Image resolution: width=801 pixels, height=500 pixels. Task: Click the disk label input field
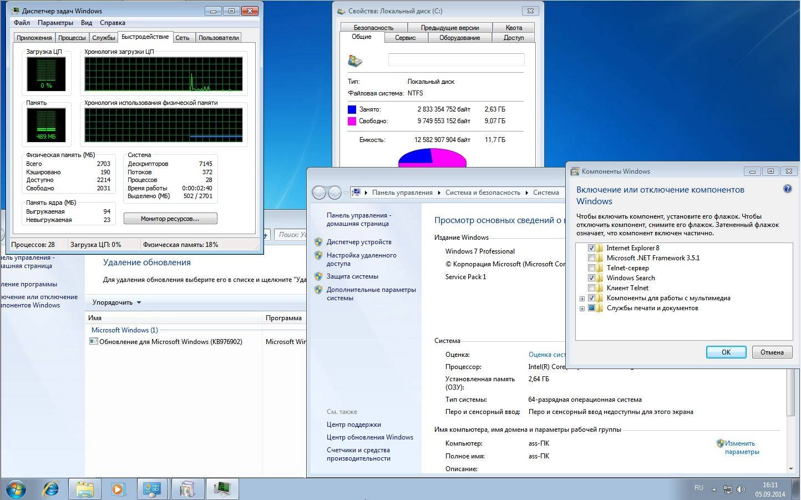[x=456, y=60]
